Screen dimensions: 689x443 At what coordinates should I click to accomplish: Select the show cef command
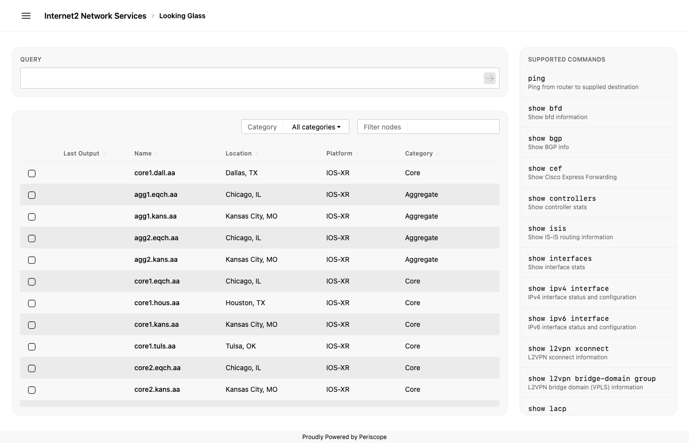coord(598,172)
